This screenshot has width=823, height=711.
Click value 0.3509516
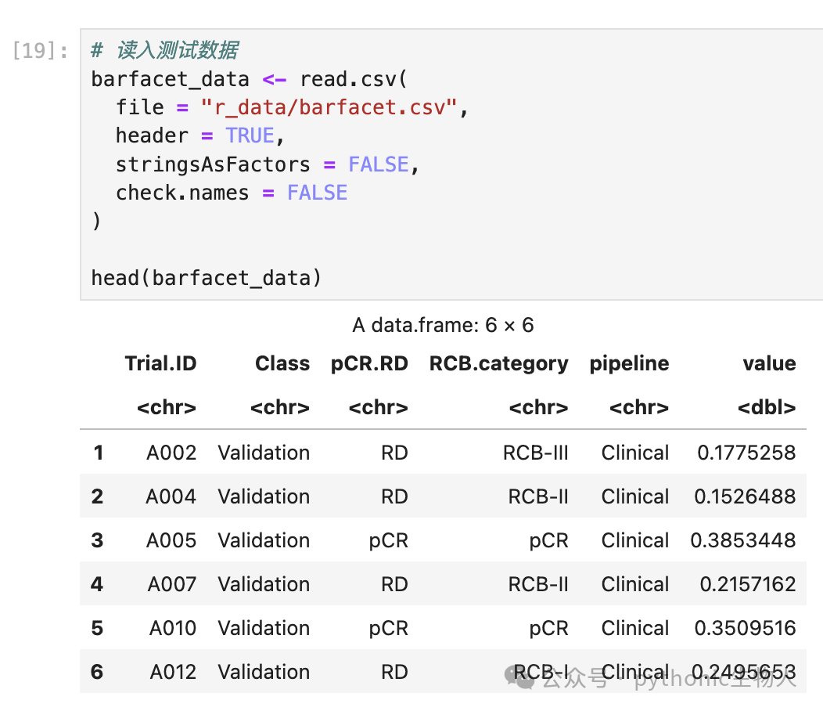coord(745,628)
